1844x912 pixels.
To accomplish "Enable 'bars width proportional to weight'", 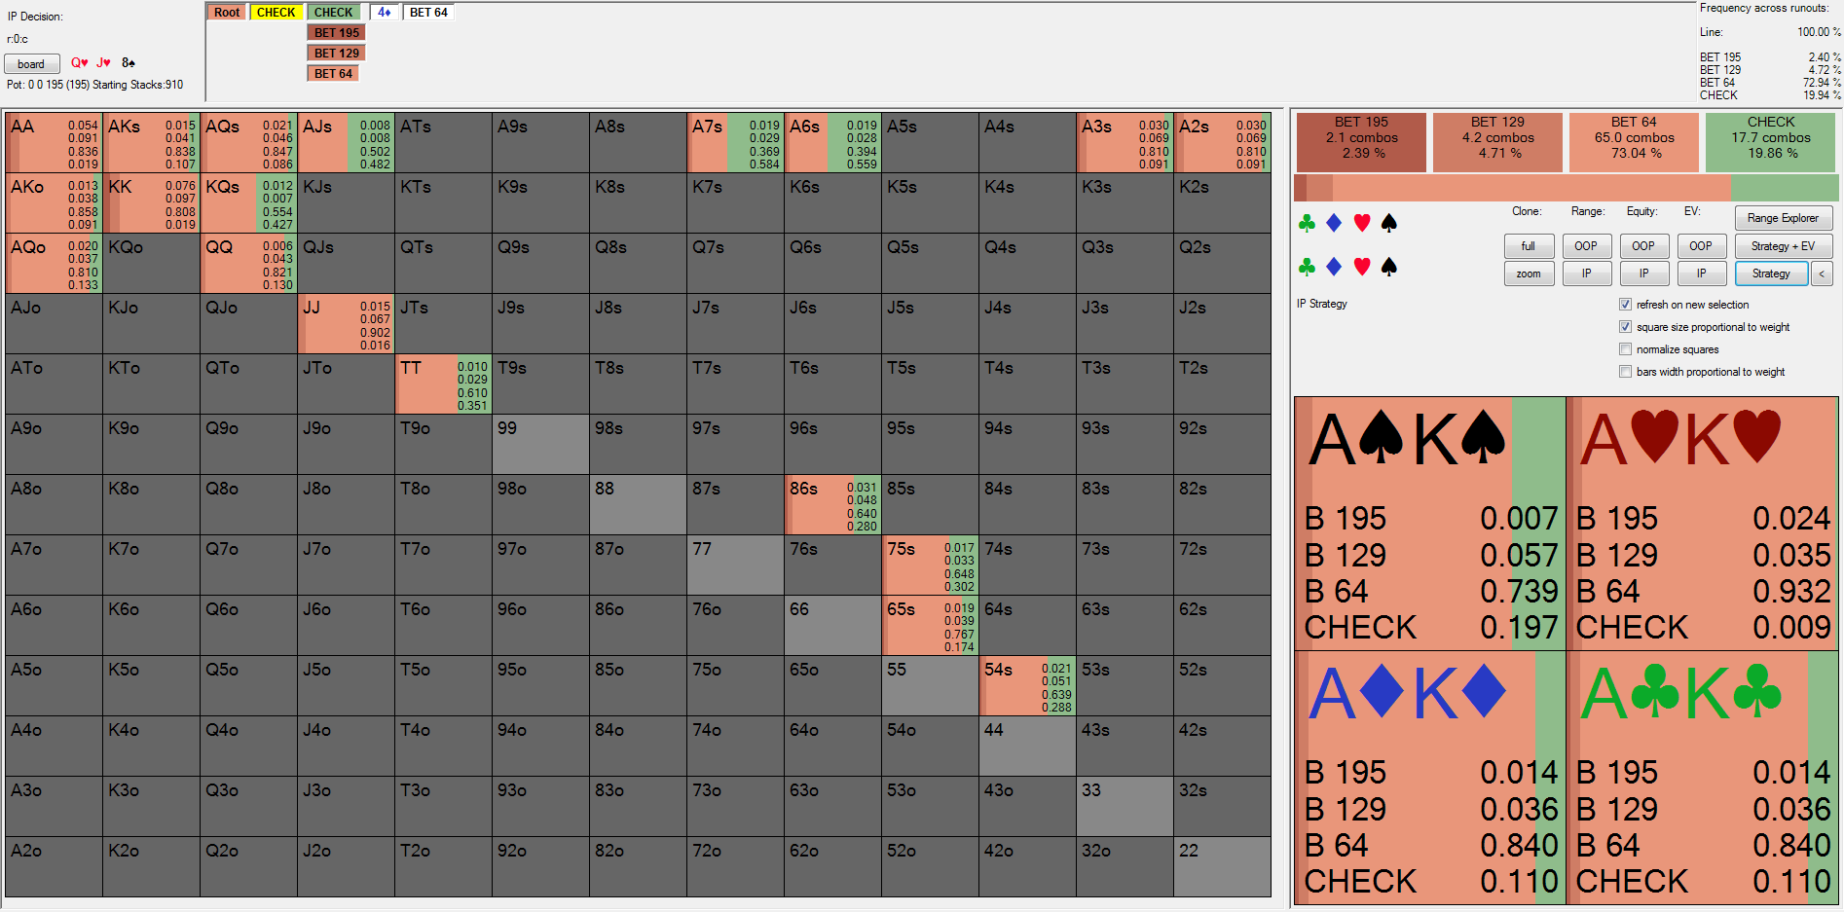I will (x=1625, y=372).
